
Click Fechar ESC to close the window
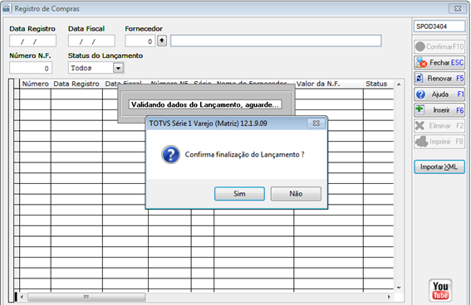point(439,63)
